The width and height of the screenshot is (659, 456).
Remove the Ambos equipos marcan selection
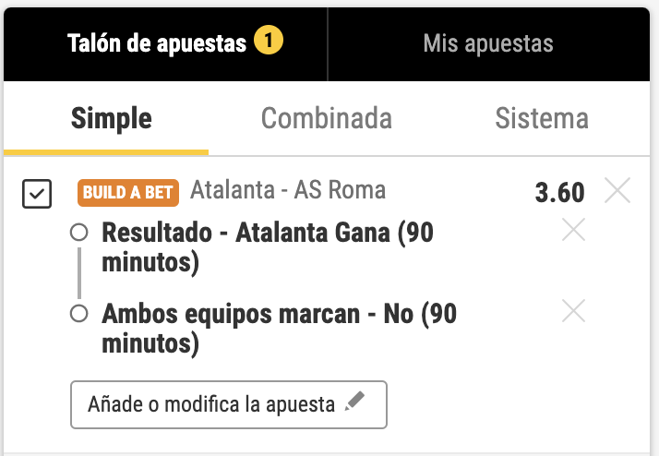click(x=573, y=312)
